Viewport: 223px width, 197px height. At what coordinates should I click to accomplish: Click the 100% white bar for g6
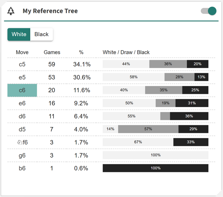pyautogui.click(x=155, y=155)
